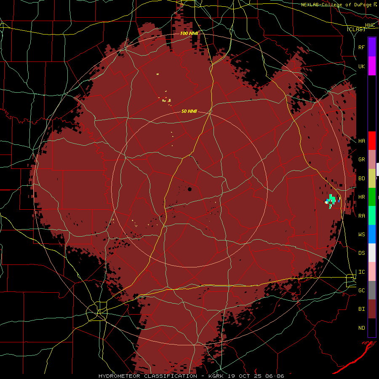Image resolution: width=379 pixels, height=379 pixels.
Task: Click the RF purple legend swatch
Action: 372,47
